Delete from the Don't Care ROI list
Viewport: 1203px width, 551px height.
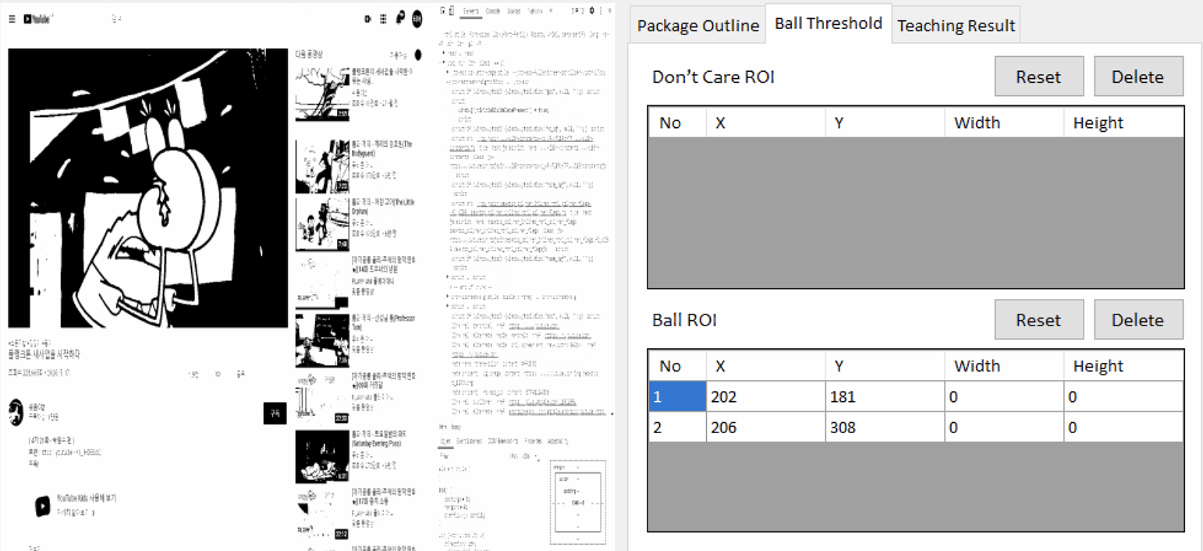[1137, 76]
